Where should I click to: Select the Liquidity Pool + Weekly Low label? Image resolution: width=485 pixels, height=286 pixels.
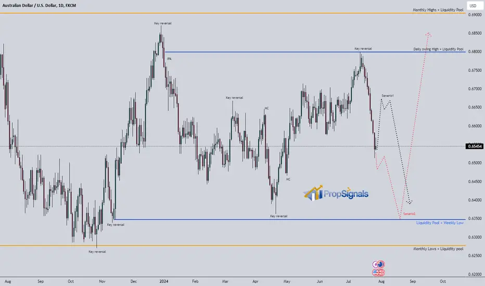pyautogui.click(x=440, y=223)
